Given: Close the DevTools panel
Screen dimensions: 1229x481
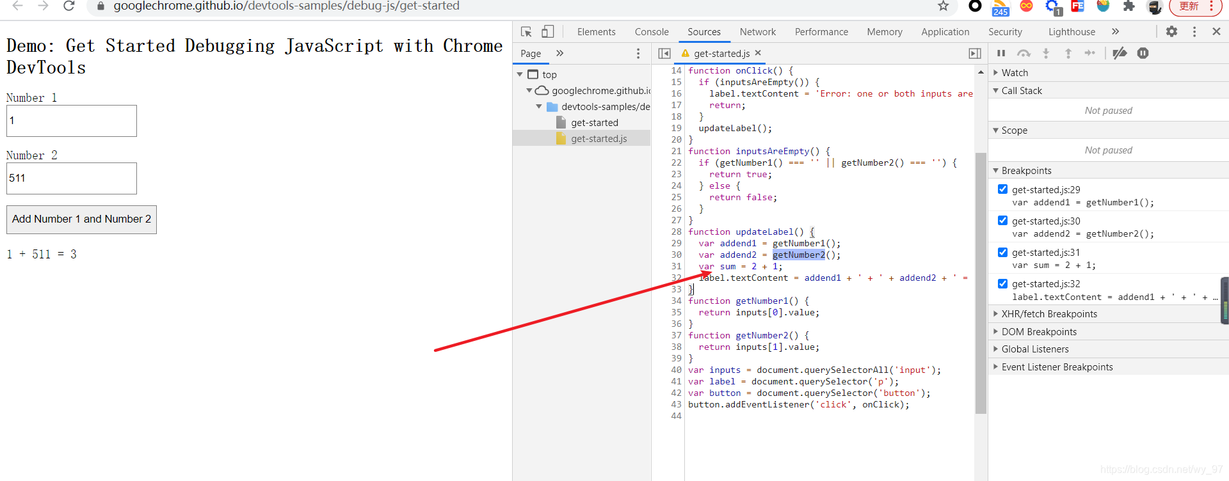Looking at the screenshot, I should tap(1216, 31).
